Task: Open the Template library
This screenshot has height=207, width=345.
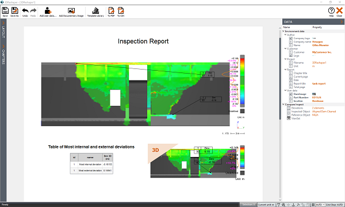Action: pos(95,10)
